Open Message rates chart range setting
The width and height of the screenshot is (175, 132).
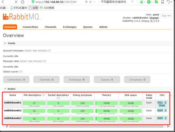click(x=31, y=61)
